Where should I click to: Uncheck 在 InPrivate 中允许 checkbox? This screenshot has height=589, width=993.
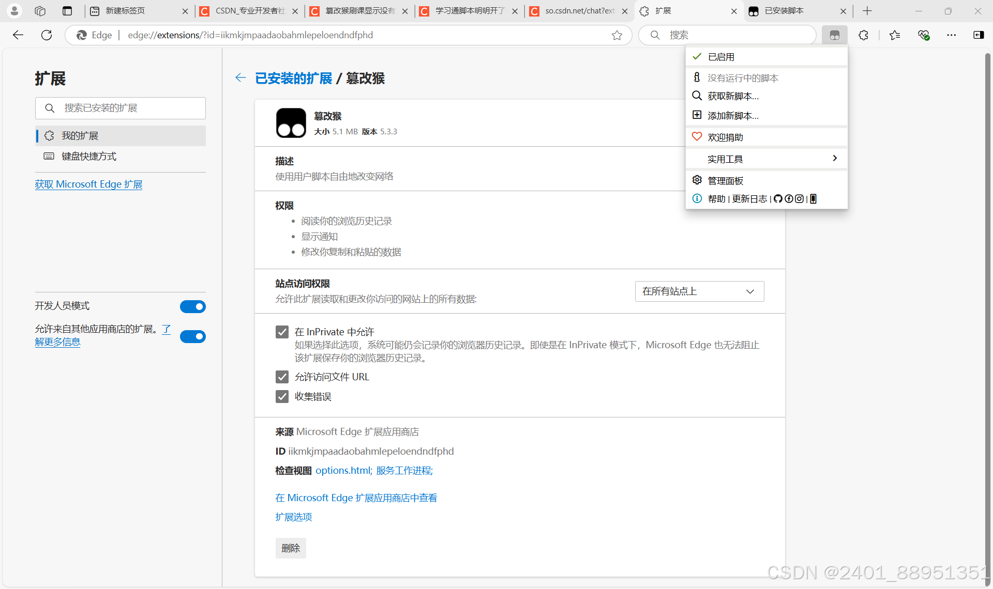click(282, 332)
